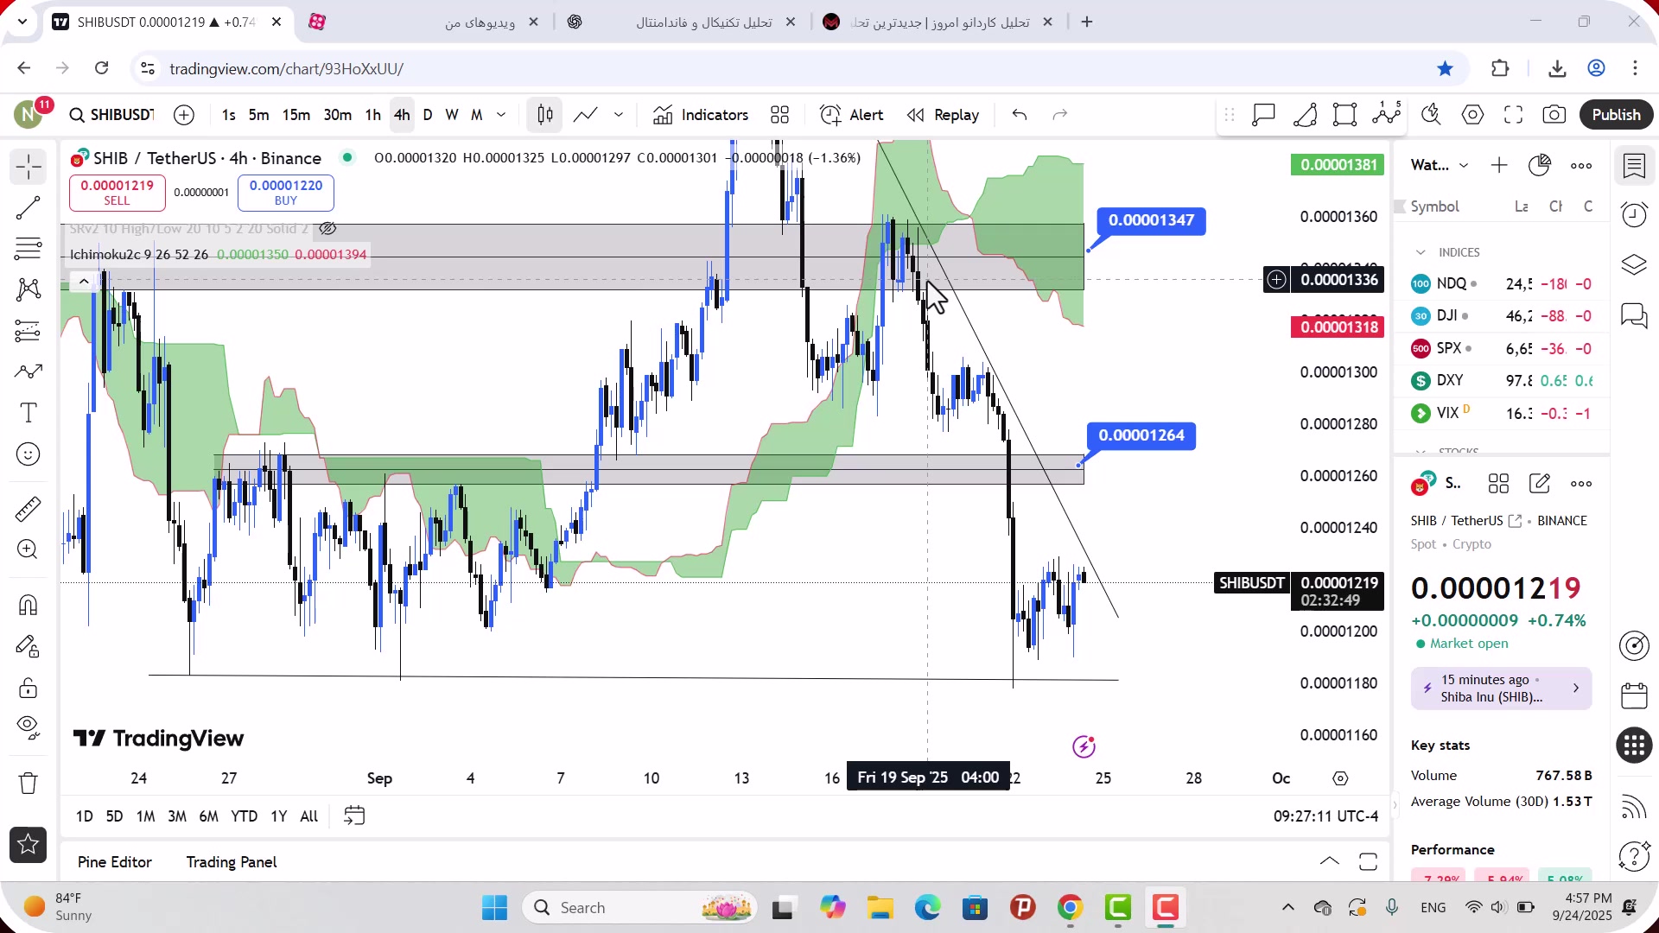Open the Pine Editor tab
This screenshot has width=1659, height=933.
[x=115, y=862]
